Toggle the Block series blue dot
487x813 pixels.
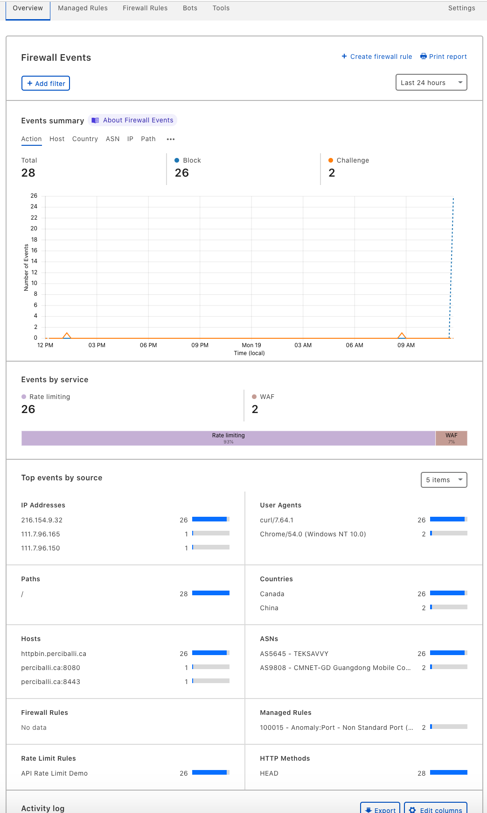177,160
